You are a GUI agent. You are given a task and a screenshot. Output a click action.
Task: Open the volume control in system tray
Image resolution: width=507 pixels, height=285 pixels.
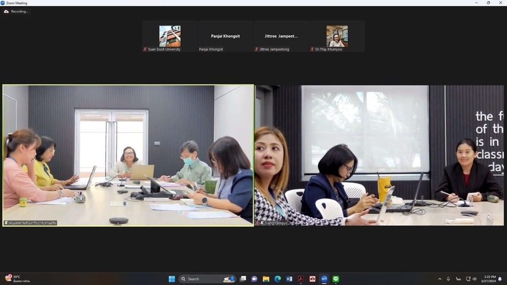pyautogui.click(x=474, y=279)
